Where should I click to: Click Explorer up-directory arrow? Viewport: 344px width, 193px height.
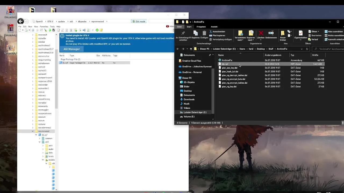pyautogui.click(x=191, y=49)
